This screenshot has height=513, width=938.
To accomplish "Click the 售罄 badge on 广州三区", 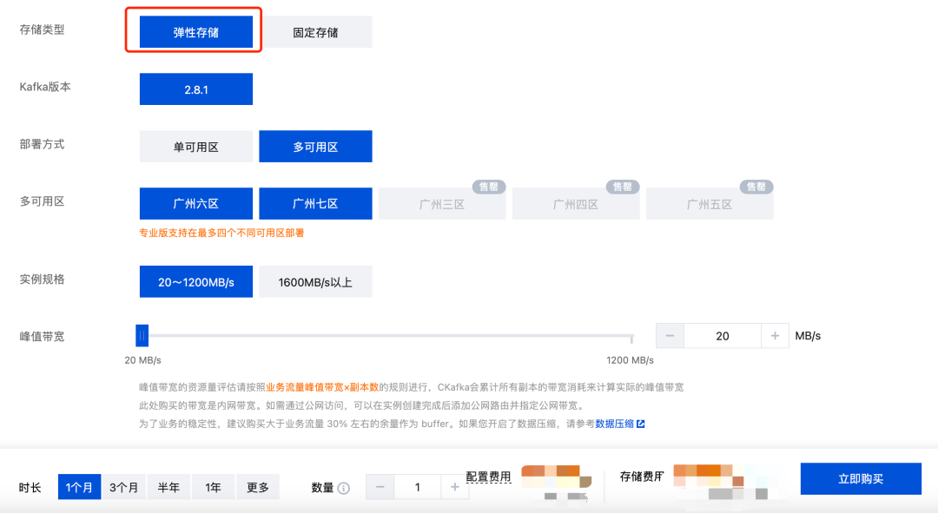I will pos(489,187).
